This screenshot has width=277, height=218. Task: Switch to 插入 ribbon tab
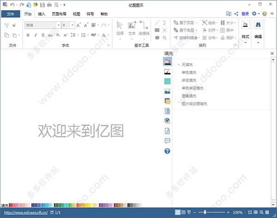tap(42, 14)
